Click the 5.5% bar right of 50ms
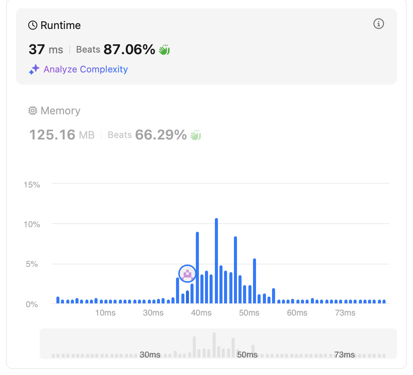 click(255, 281)
